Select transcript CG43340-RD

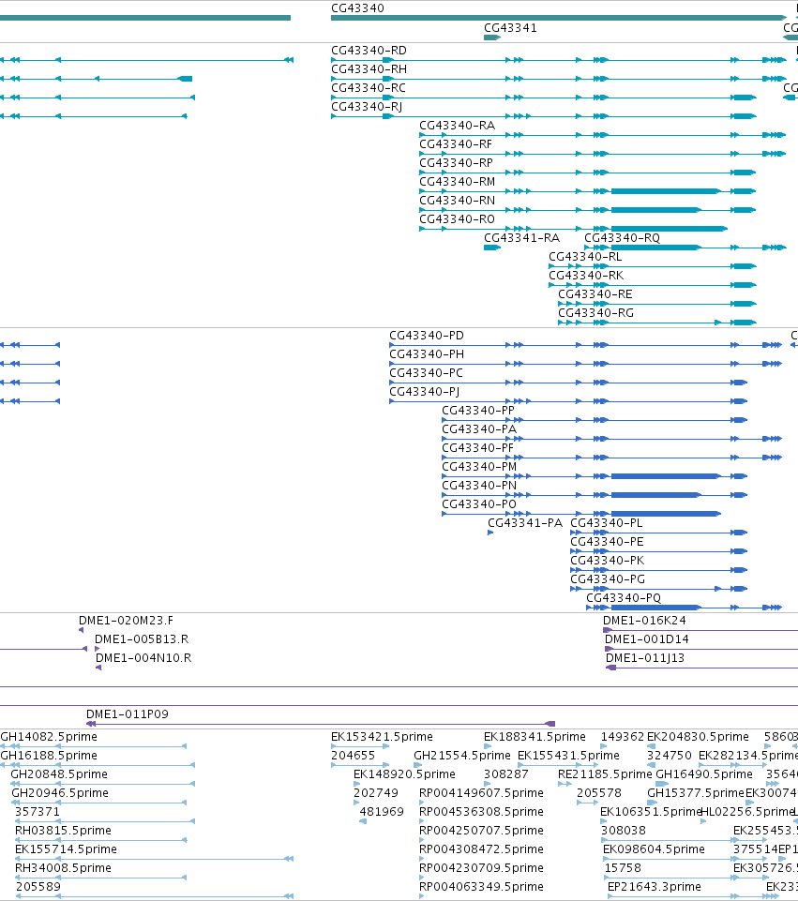click(x=369, y=51)
